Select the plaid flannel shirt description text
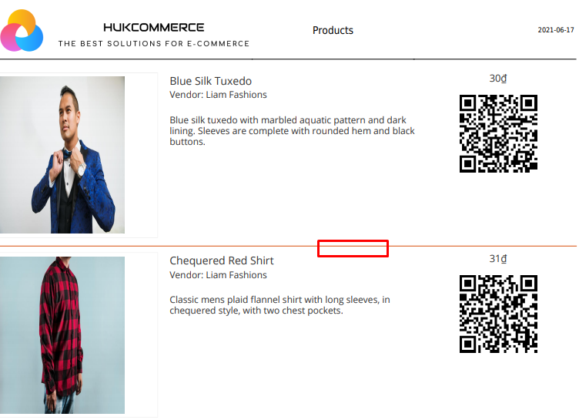The width and height of the screenshot is (579, 420). [279, 305]
